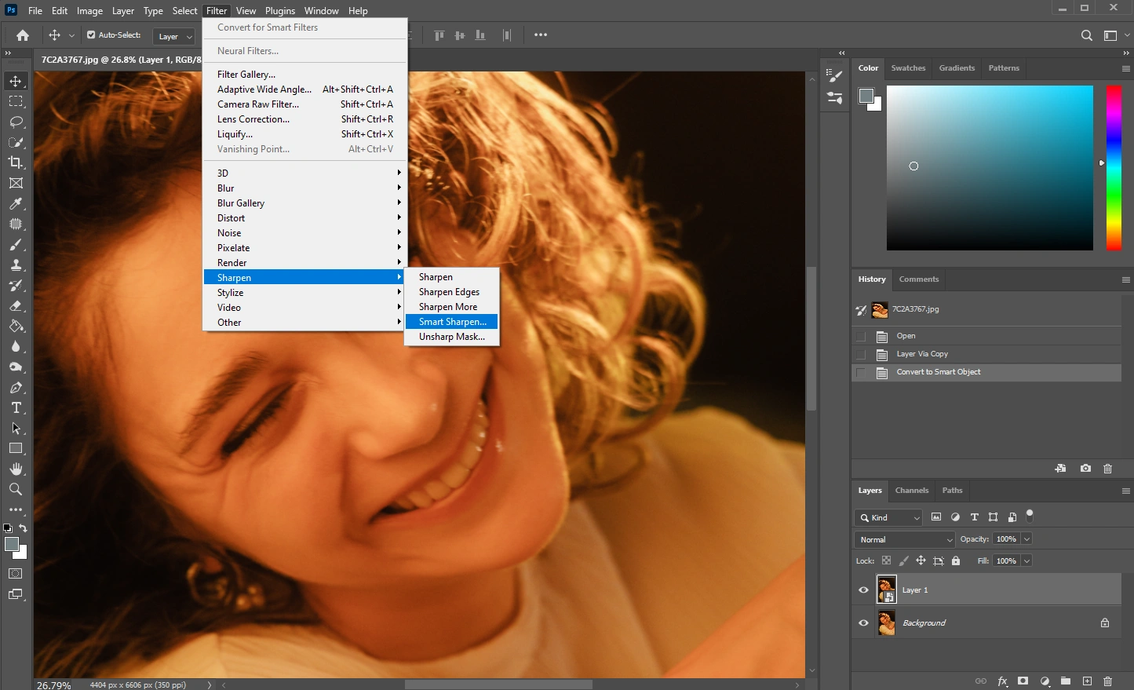Create a new adjustment layer
The width and height of the screenshot is (1134, 690).
pos(1045,681)
